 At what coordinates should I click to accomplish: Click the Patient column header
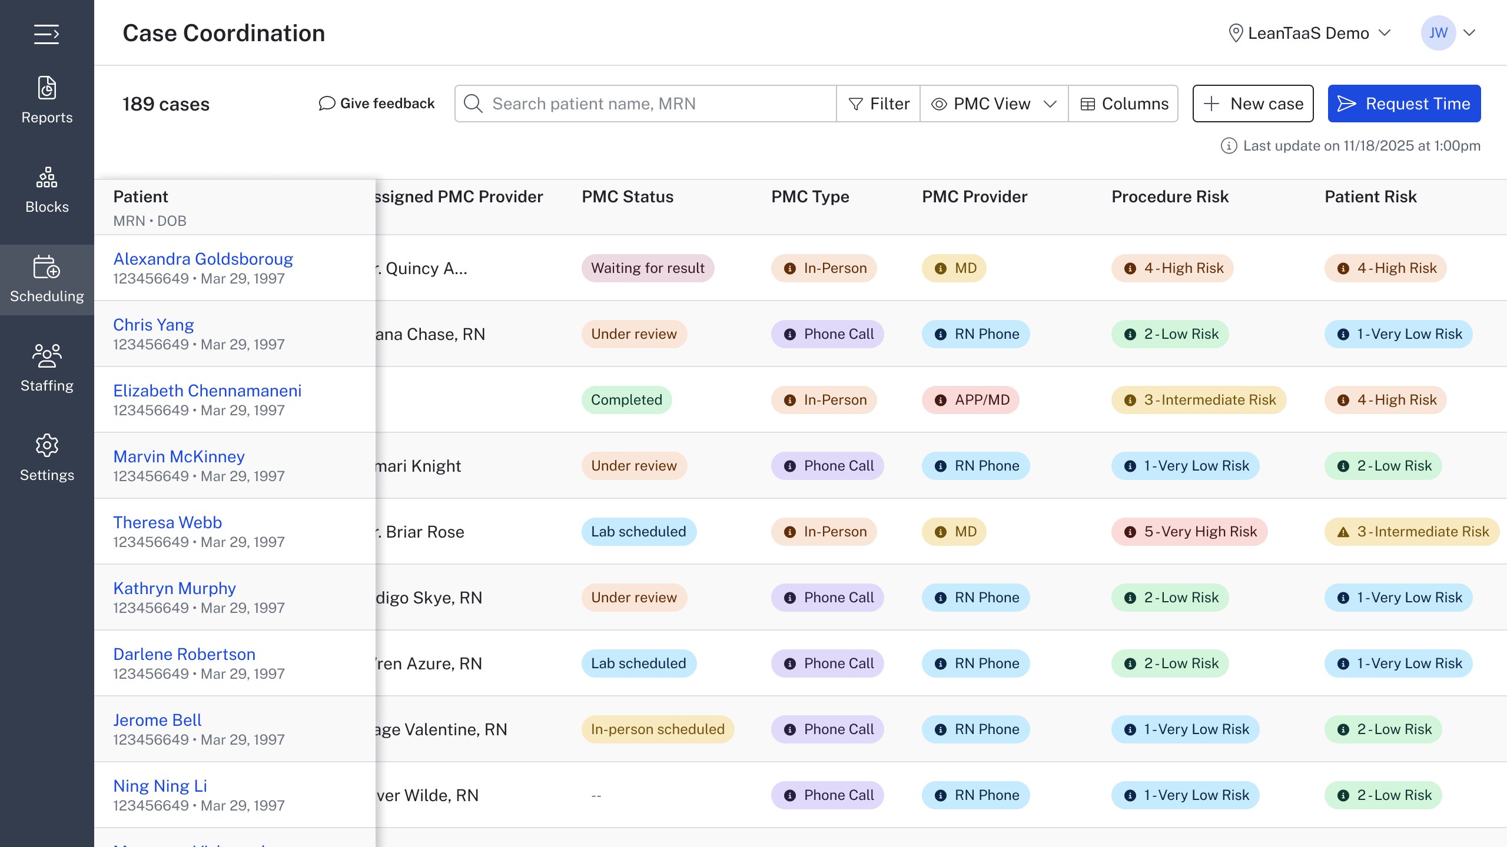[141, 196]
